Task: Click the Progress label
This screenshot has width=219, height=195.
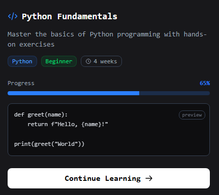Action: (21, 83)
